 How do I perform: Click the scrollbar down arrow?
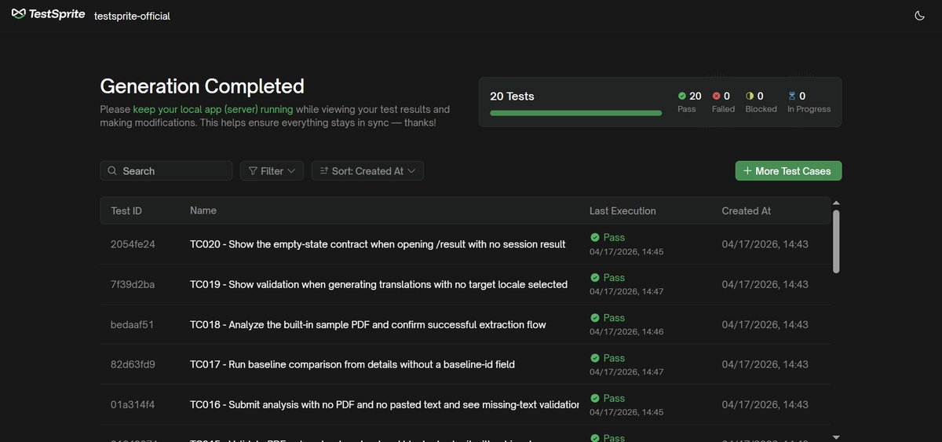836,437
